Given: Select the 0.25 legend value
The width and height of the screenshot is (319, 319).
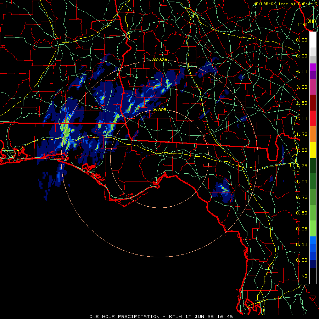Looking at the screenshot, I should pos(302,229).
